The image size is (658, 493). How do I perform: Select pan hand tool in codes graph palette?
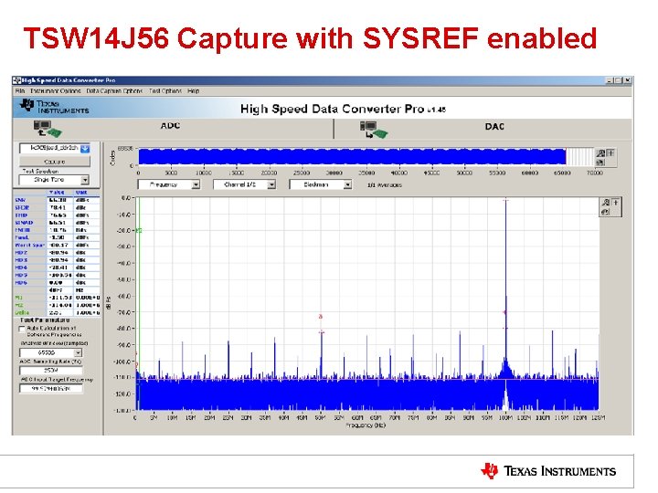coord(601,162)
